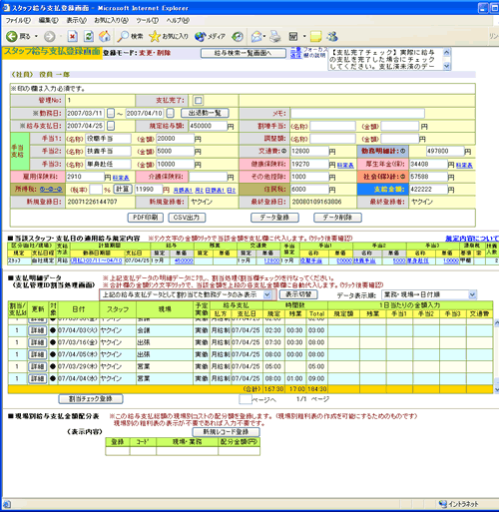Click 料率表 link beside 雇用保険料
This screenshot has width=499, height=512.
[x=121, y=178]
